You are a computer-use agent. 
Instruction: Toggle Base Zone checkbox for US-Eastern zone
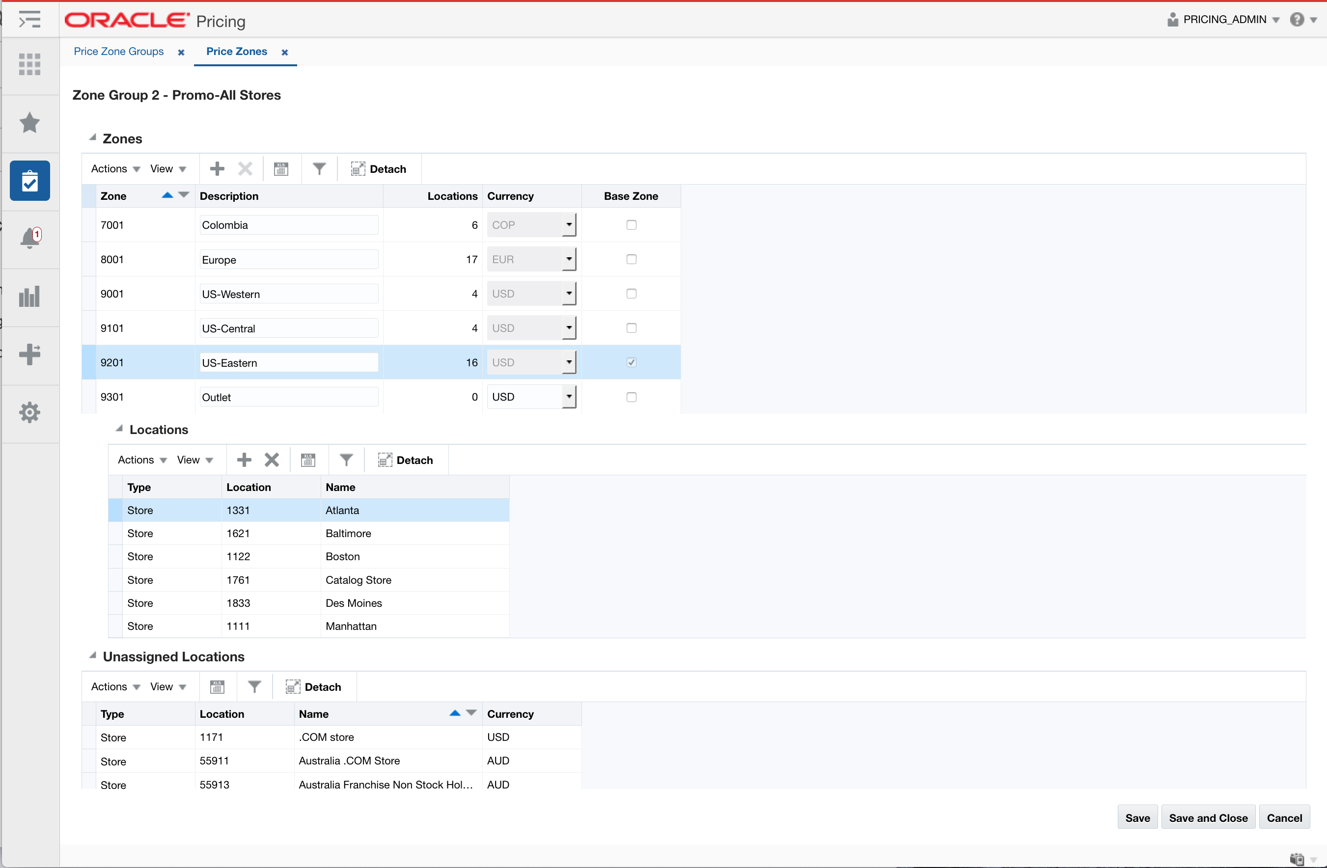point(631,362)
